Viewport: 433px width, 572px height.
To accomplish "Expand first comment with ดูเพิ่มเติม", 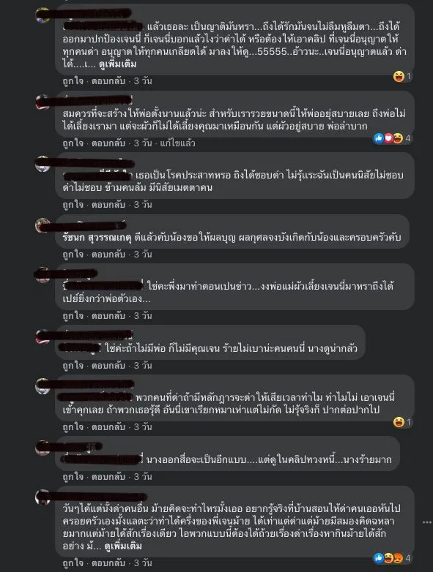I will coord(118,64).
